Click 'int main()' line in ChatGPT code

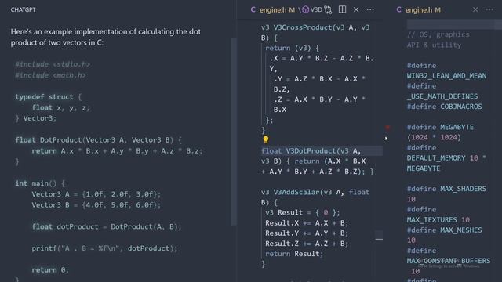[x=40, y=183]
